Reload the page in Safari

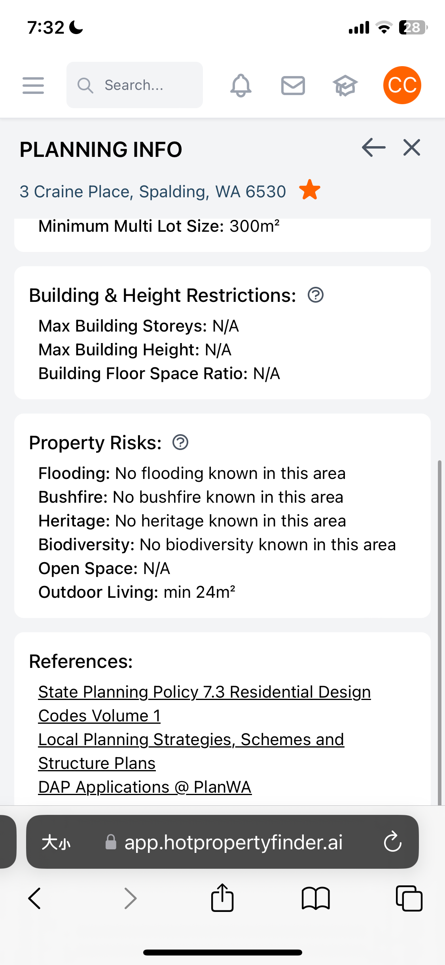pyautogui.click(x=392, y=842)
